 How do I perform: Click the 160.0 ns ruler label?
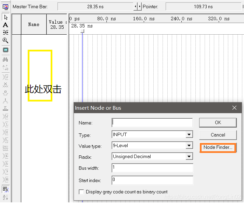tap(144, 19)
